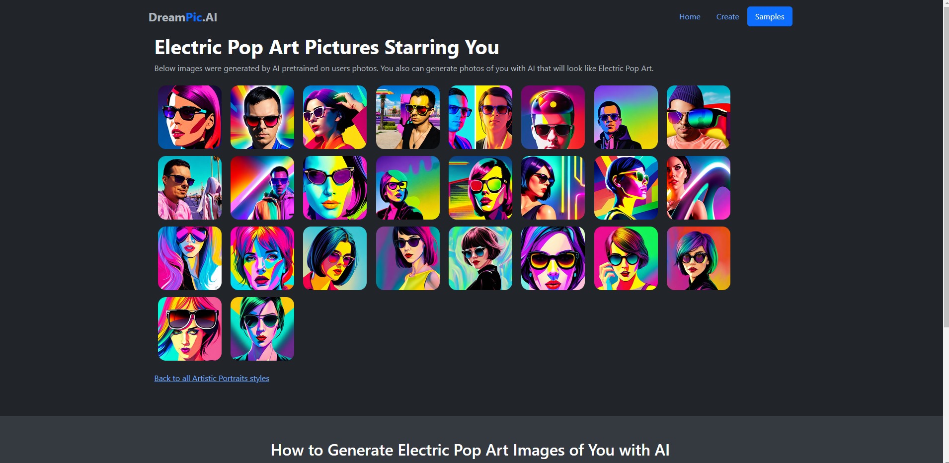Image resolution: width=949 pixels, height=463 pixels.
Task: Open man with red sunglasses on rainbow rays
Action: click(262, 117)
